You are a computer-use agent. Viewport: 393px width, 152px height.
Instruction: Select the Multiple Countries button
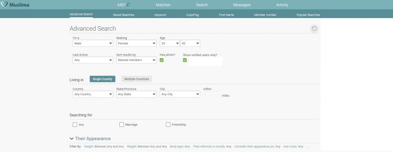point(137,79)
